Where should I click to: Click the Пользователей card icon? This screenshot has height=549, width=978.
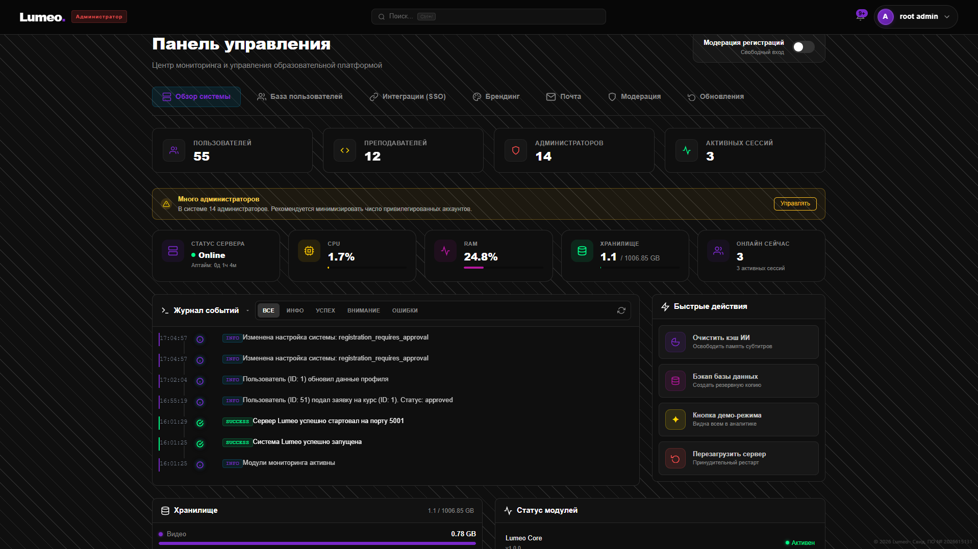(x=174, y=150)
